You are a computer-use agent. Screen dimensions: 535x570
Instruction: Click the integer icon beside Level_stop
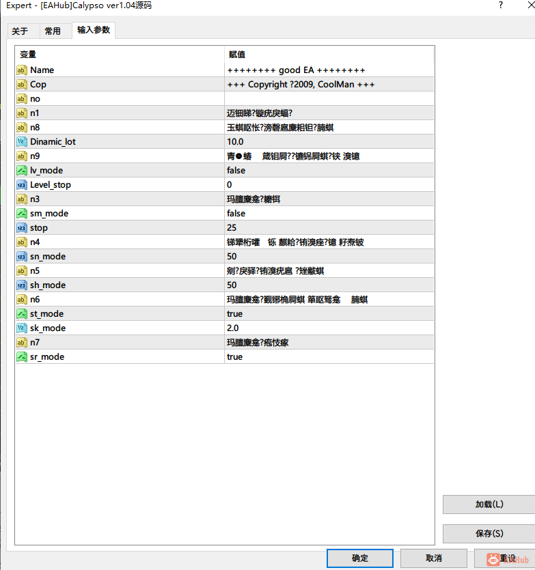[x=22, y=185]
